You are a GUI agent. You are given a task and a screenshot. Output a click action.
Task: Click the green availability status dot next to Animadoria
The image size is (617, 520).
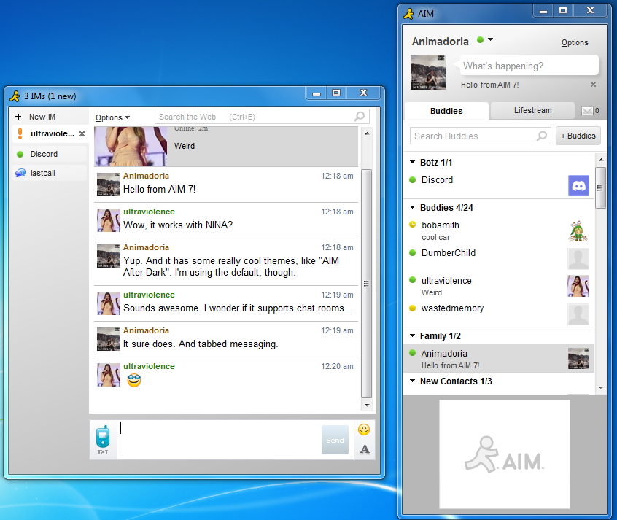pos(480,40)
